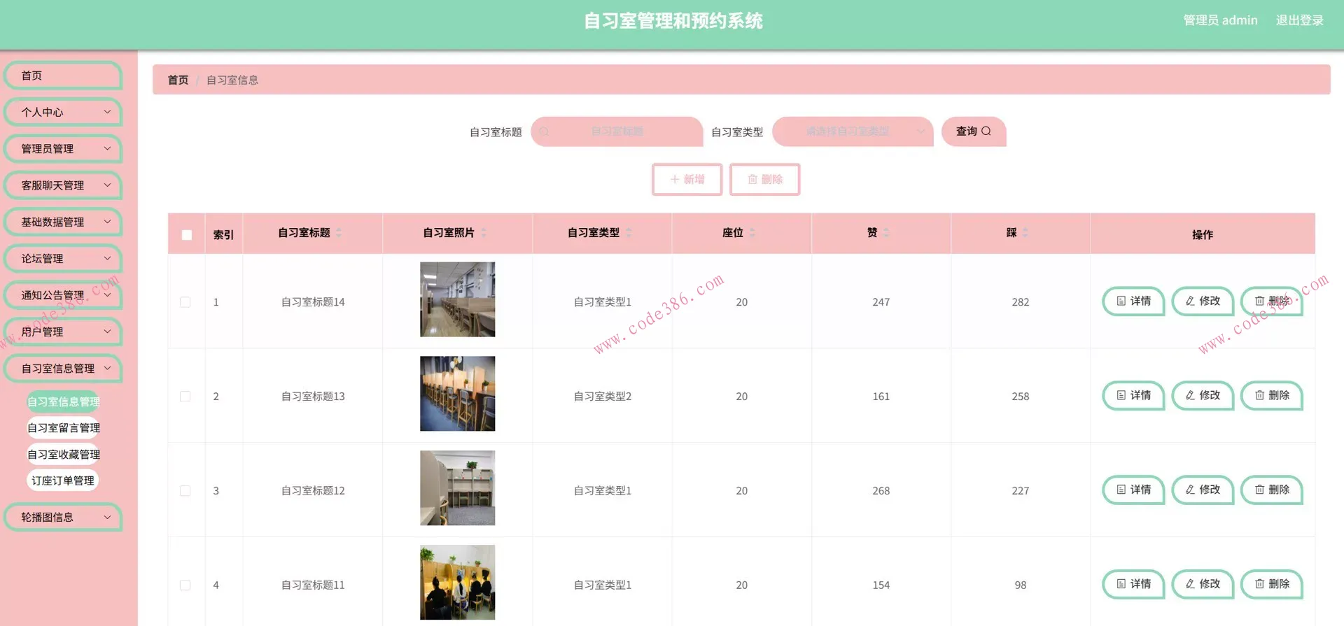1344x626 pixels.
Task: Click the likes value 161
Action: pyautogui.click(x=881, y=397)
